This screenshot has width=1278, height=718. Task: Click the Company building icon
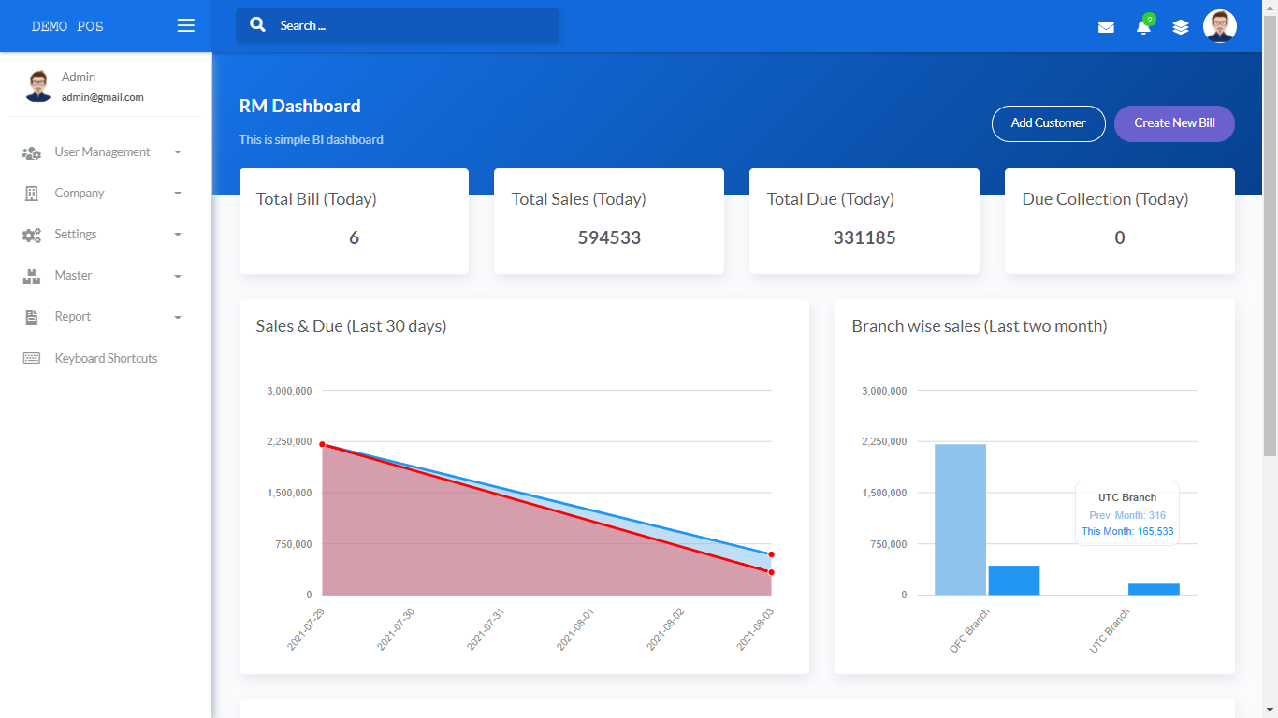tap(32, 194)
